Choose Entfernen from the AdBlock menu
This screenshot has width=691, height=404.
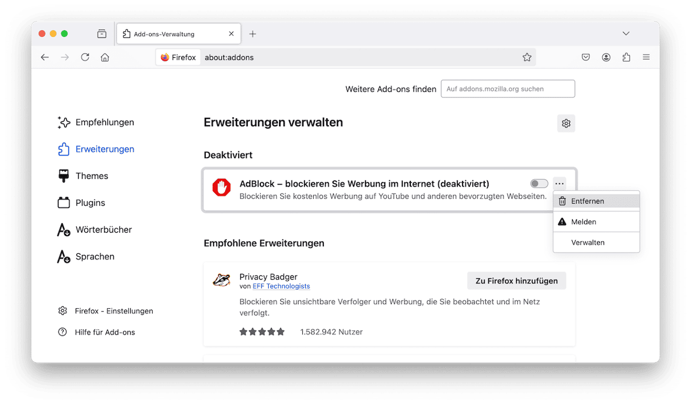click(596, 201)
